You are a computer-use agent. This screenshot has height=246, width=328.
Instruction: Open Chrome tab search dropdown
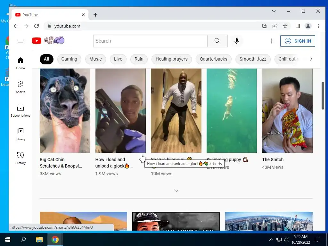click(274, 11)
